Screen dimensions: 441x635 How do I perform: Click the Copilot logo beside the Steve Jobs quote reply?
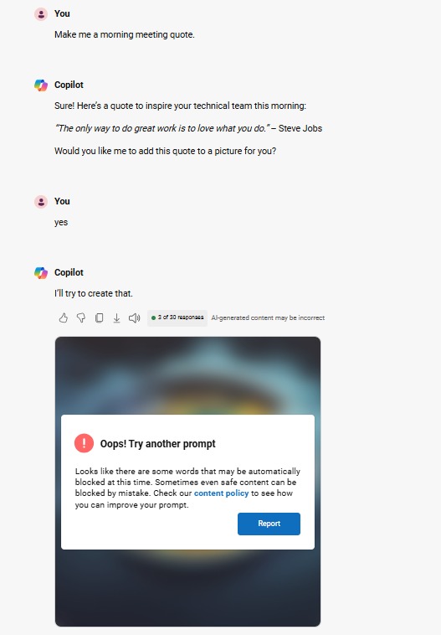pyautogui.click(x=41, y=85)
